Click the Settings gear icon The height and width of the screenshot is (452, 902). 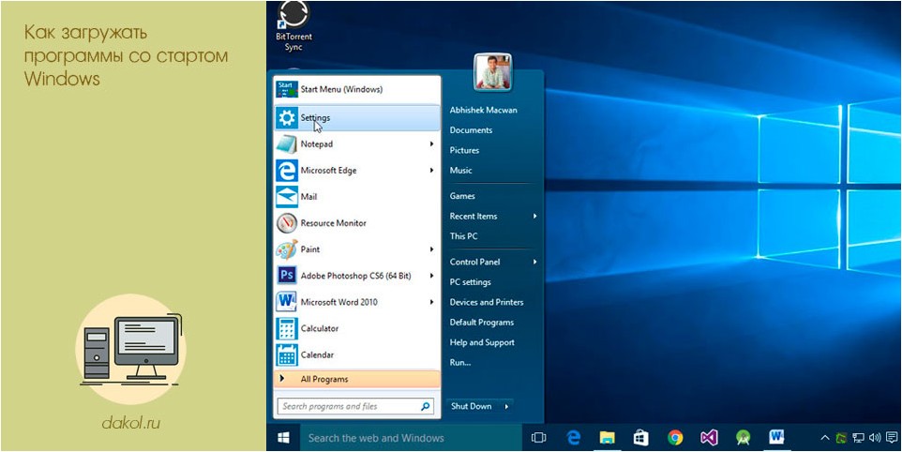[287, 118]
